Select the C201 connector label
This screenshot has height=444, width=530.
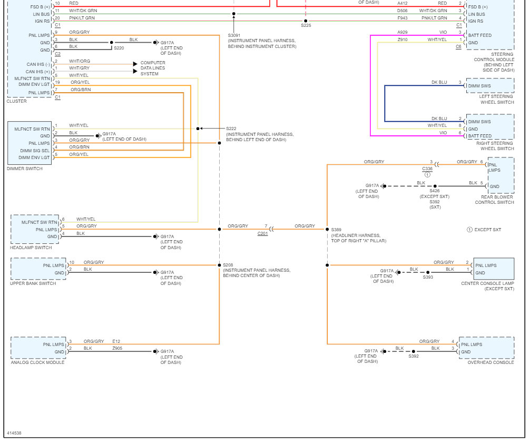click(263, 233)
